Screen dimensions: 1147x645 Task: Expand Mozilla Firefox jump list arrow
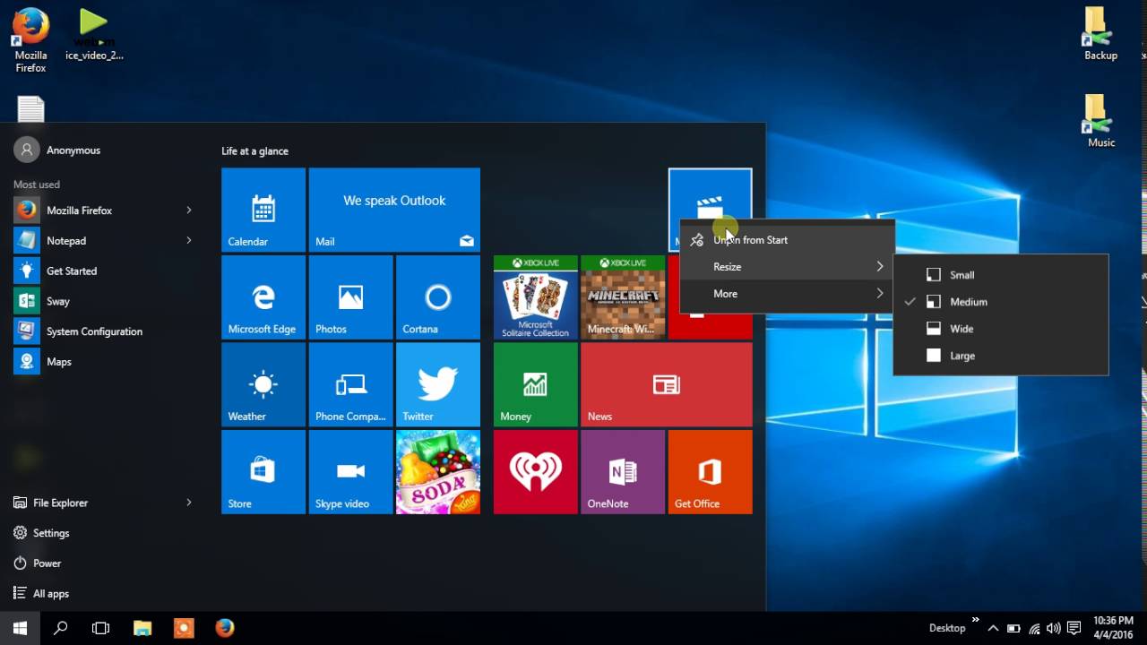click(189, 211)
